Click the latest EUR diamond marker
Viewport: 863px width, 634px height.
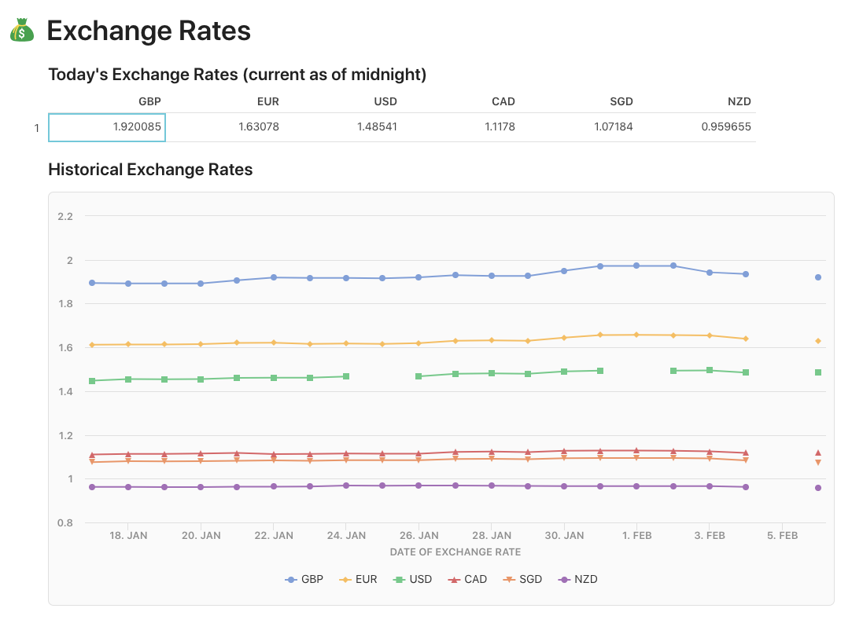[818, 341]
